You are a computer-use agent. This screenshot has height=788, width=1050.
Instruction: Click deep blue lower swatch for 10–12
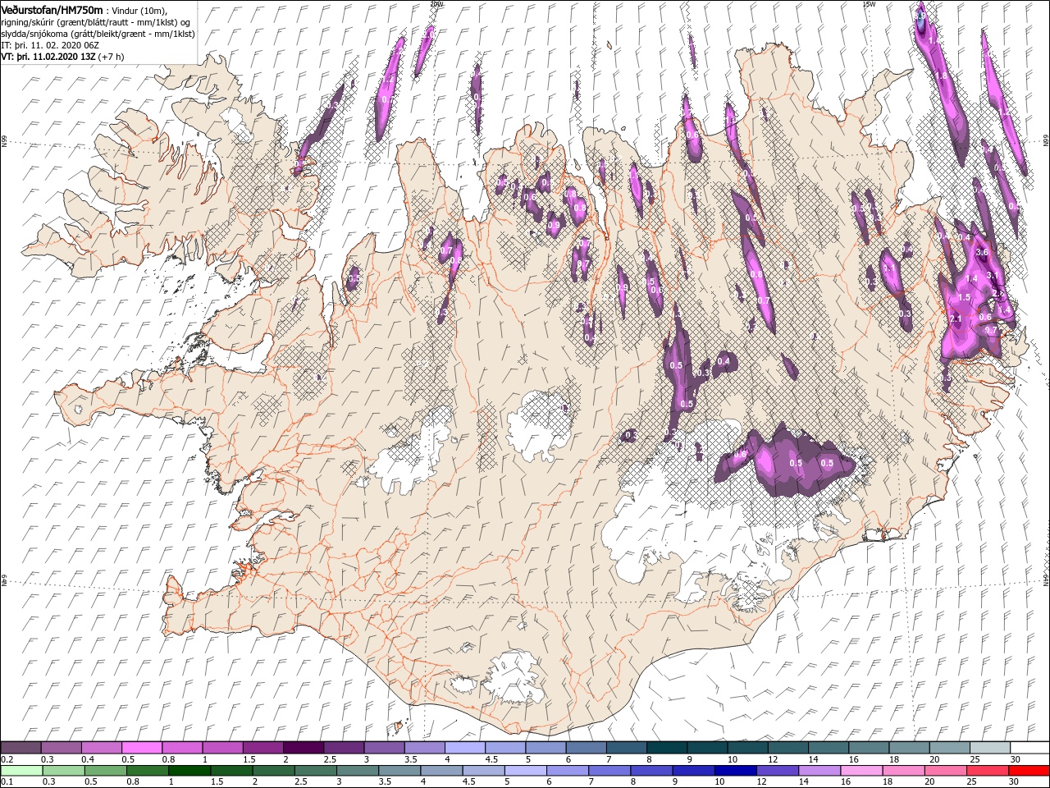[x=735, y=771]
